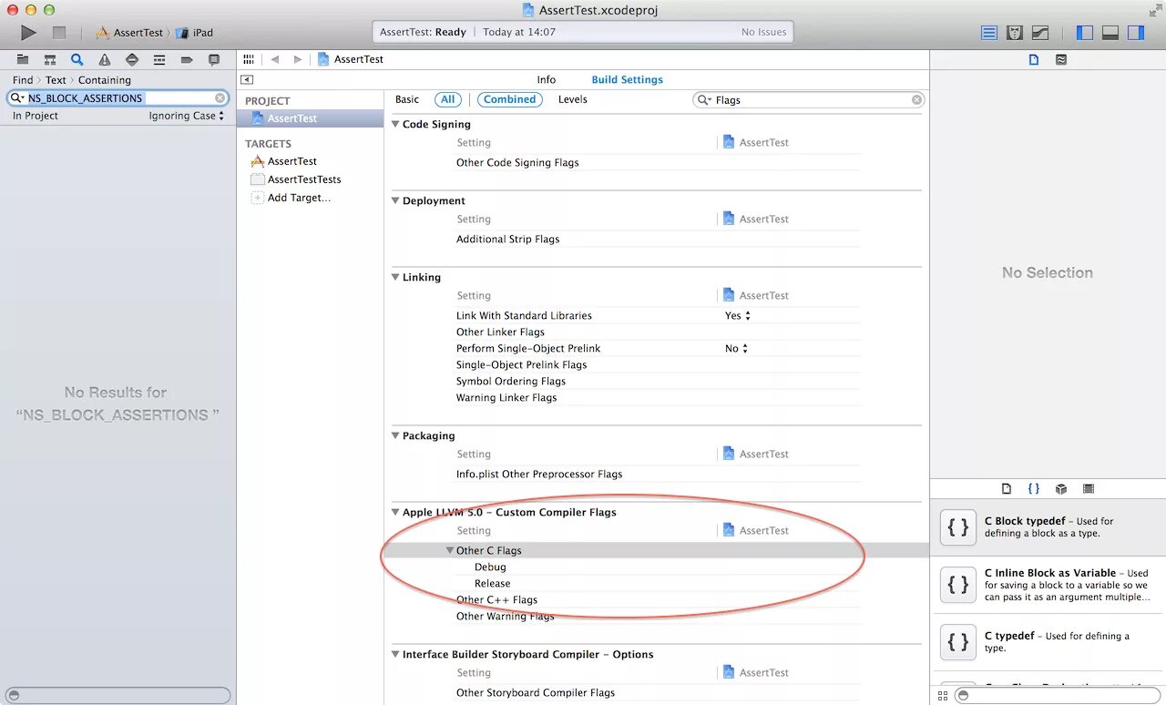Focus the Flags settings filter field

tap(809, 100)
